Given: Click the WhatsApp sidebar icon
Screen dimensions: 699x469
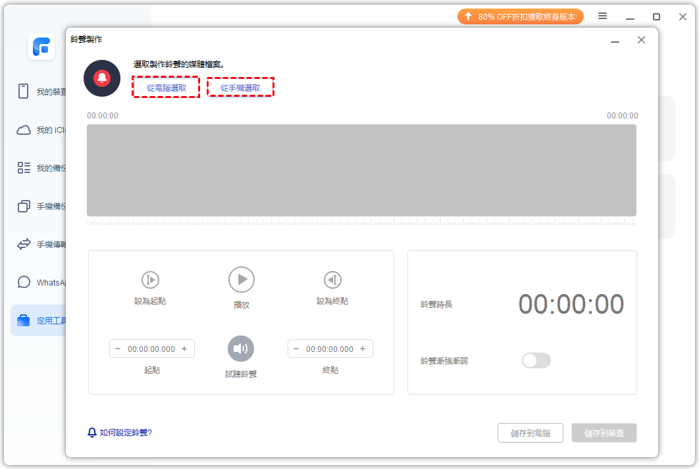Looking at the screenshot, I should pos(24,282).
